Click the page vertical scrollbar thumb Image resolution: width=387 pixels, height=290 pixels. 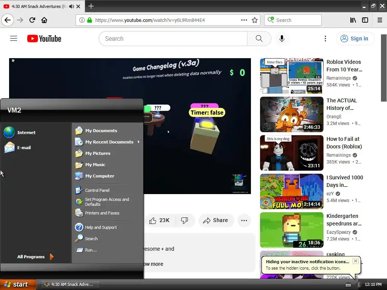coord(384,68)
